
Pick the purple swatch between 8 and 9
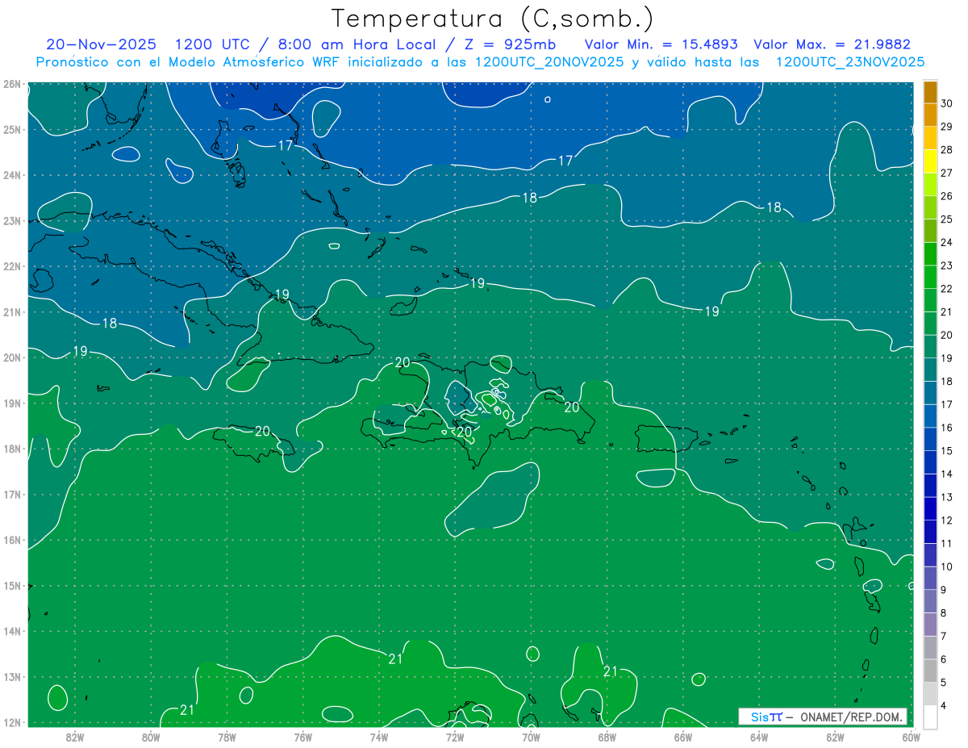(930, 601)
